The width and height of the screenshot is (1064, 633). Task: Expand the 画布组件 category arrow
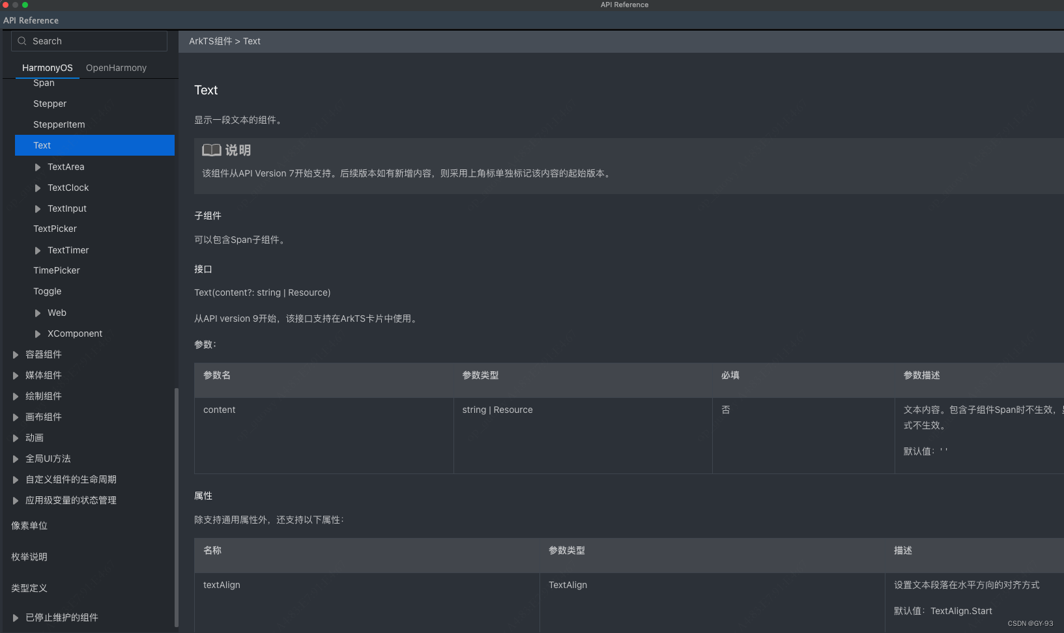pyautogui.click(x=16, y=417)
